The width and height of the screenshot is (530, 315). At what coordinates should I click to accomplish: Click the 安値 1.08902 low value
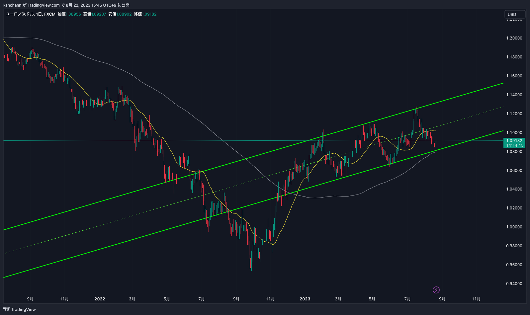click(120, 14)
